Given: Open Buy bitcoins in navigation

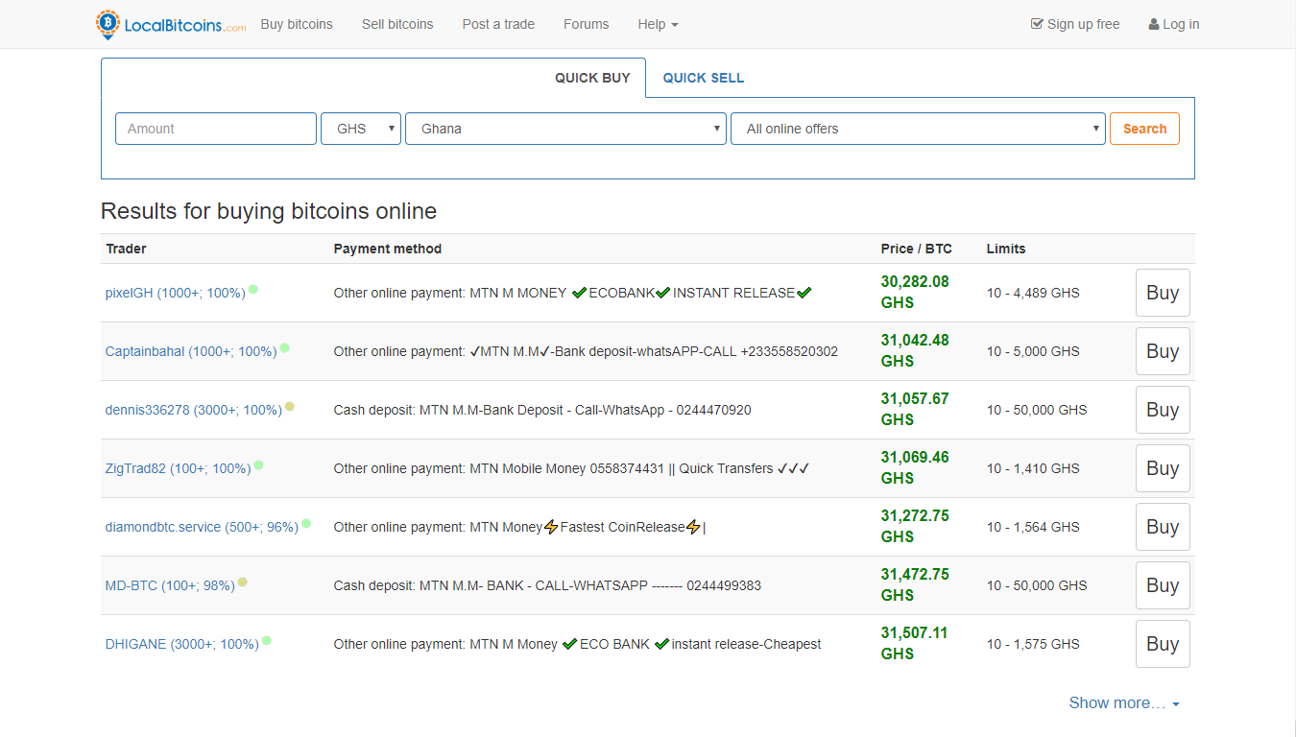Looking at the screenshot, I should [x=297, y=24].
